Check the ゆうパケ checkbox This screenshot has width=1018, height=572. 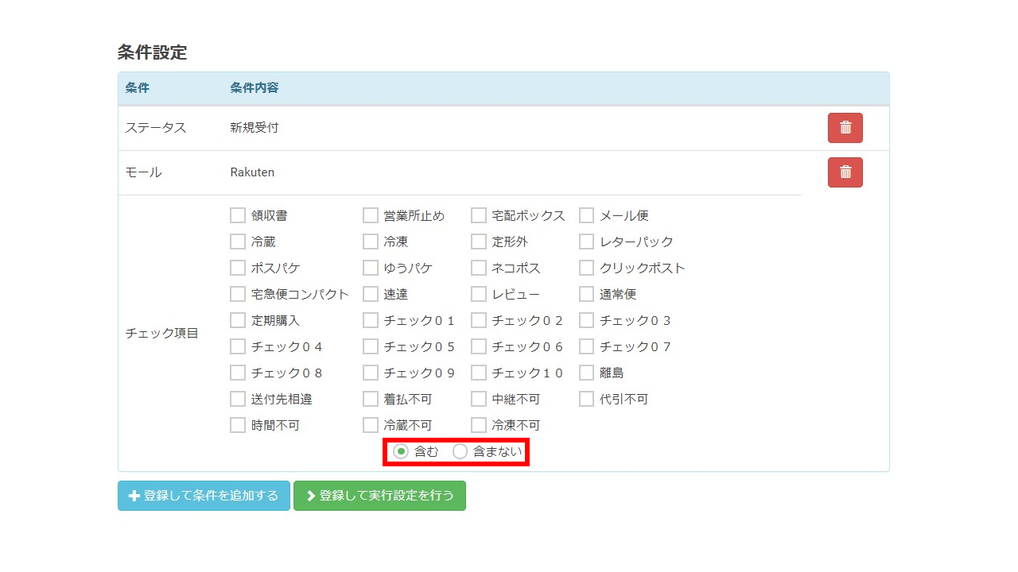371,268
